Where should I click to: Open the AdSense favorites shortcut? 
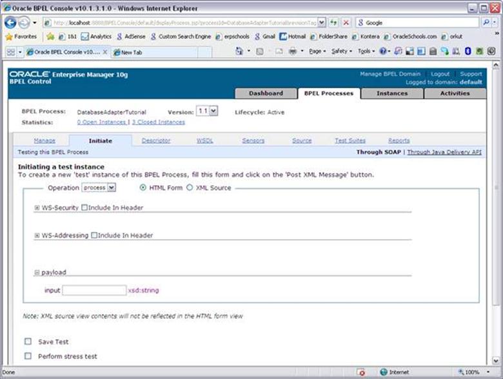[131, 37]
